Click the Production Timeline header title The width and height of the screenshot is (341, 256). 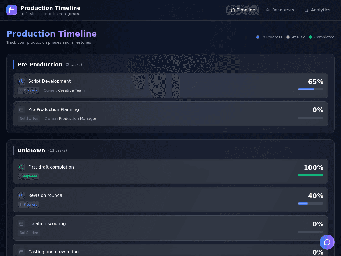50,8
